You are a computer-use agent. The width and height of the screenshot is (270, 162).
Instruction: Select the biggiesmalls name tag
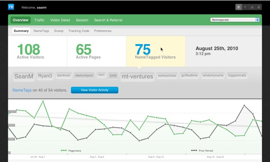click(237, 76)
